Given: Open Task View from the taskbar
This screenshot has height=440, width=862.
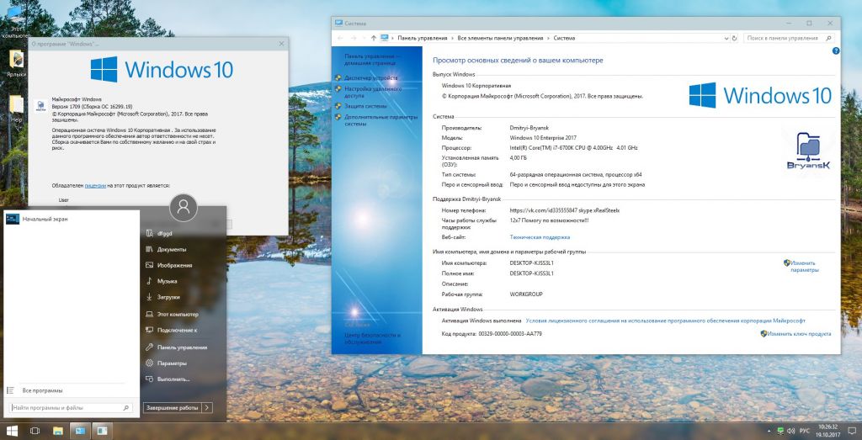Looking at the screenshot, I should click(x=35, y=431).
